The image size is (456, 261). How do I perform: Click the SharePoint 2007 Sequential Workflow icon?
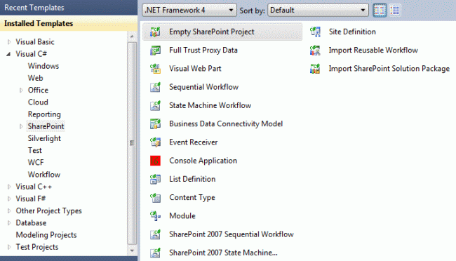coord(155,234)
